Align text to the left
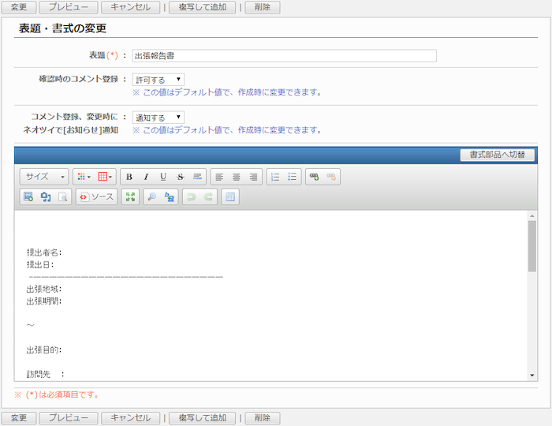 219,177
